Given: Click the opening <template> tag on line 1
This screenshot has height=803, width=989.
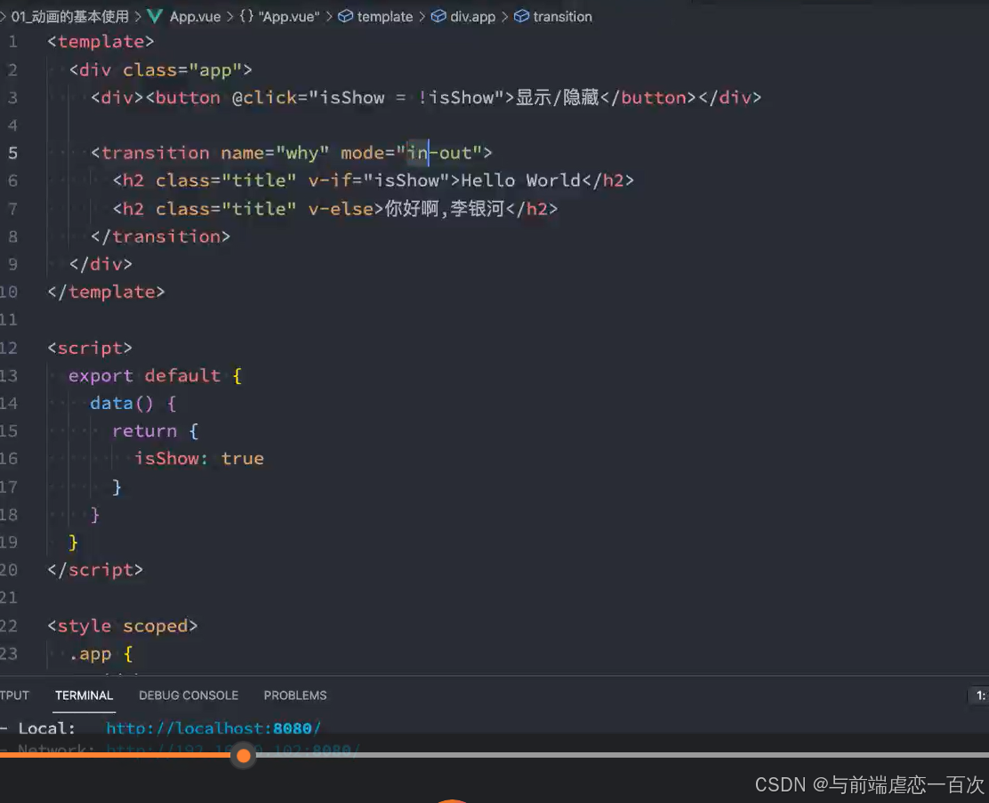Looking at the screenshot, I should click(x=101, y=42).
